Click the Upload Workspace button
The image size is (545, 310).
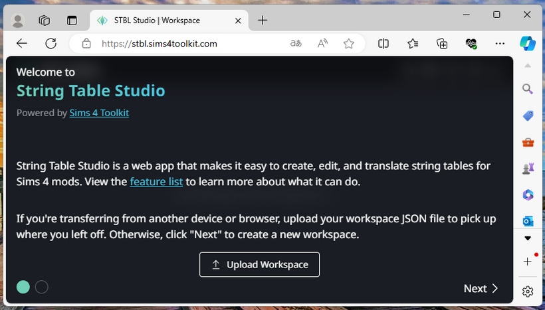(259, 264)
